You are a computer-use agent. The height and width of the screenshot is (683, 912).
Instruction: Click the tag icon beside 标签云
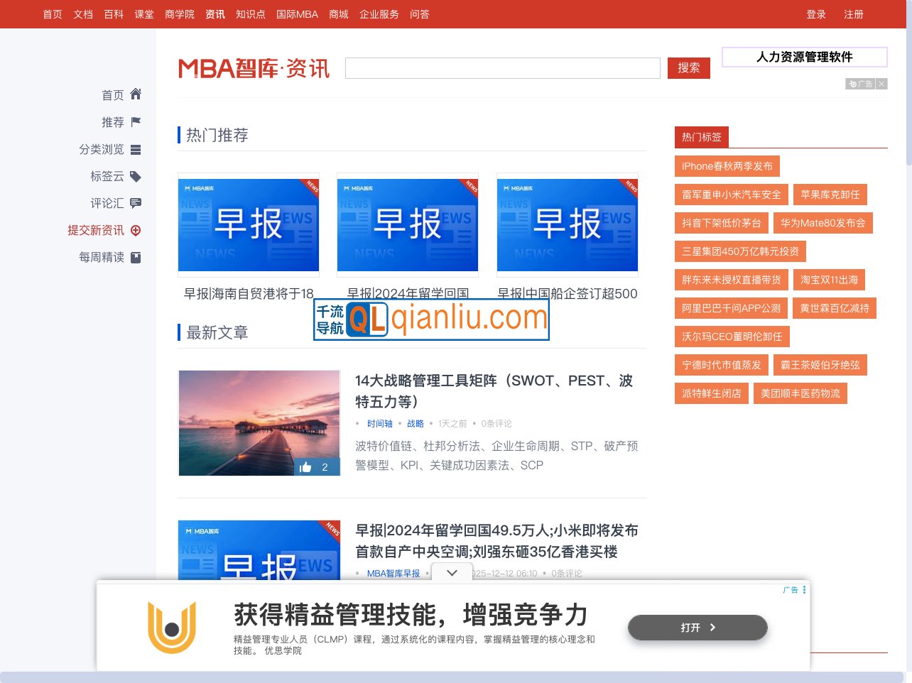pos(136,176)
